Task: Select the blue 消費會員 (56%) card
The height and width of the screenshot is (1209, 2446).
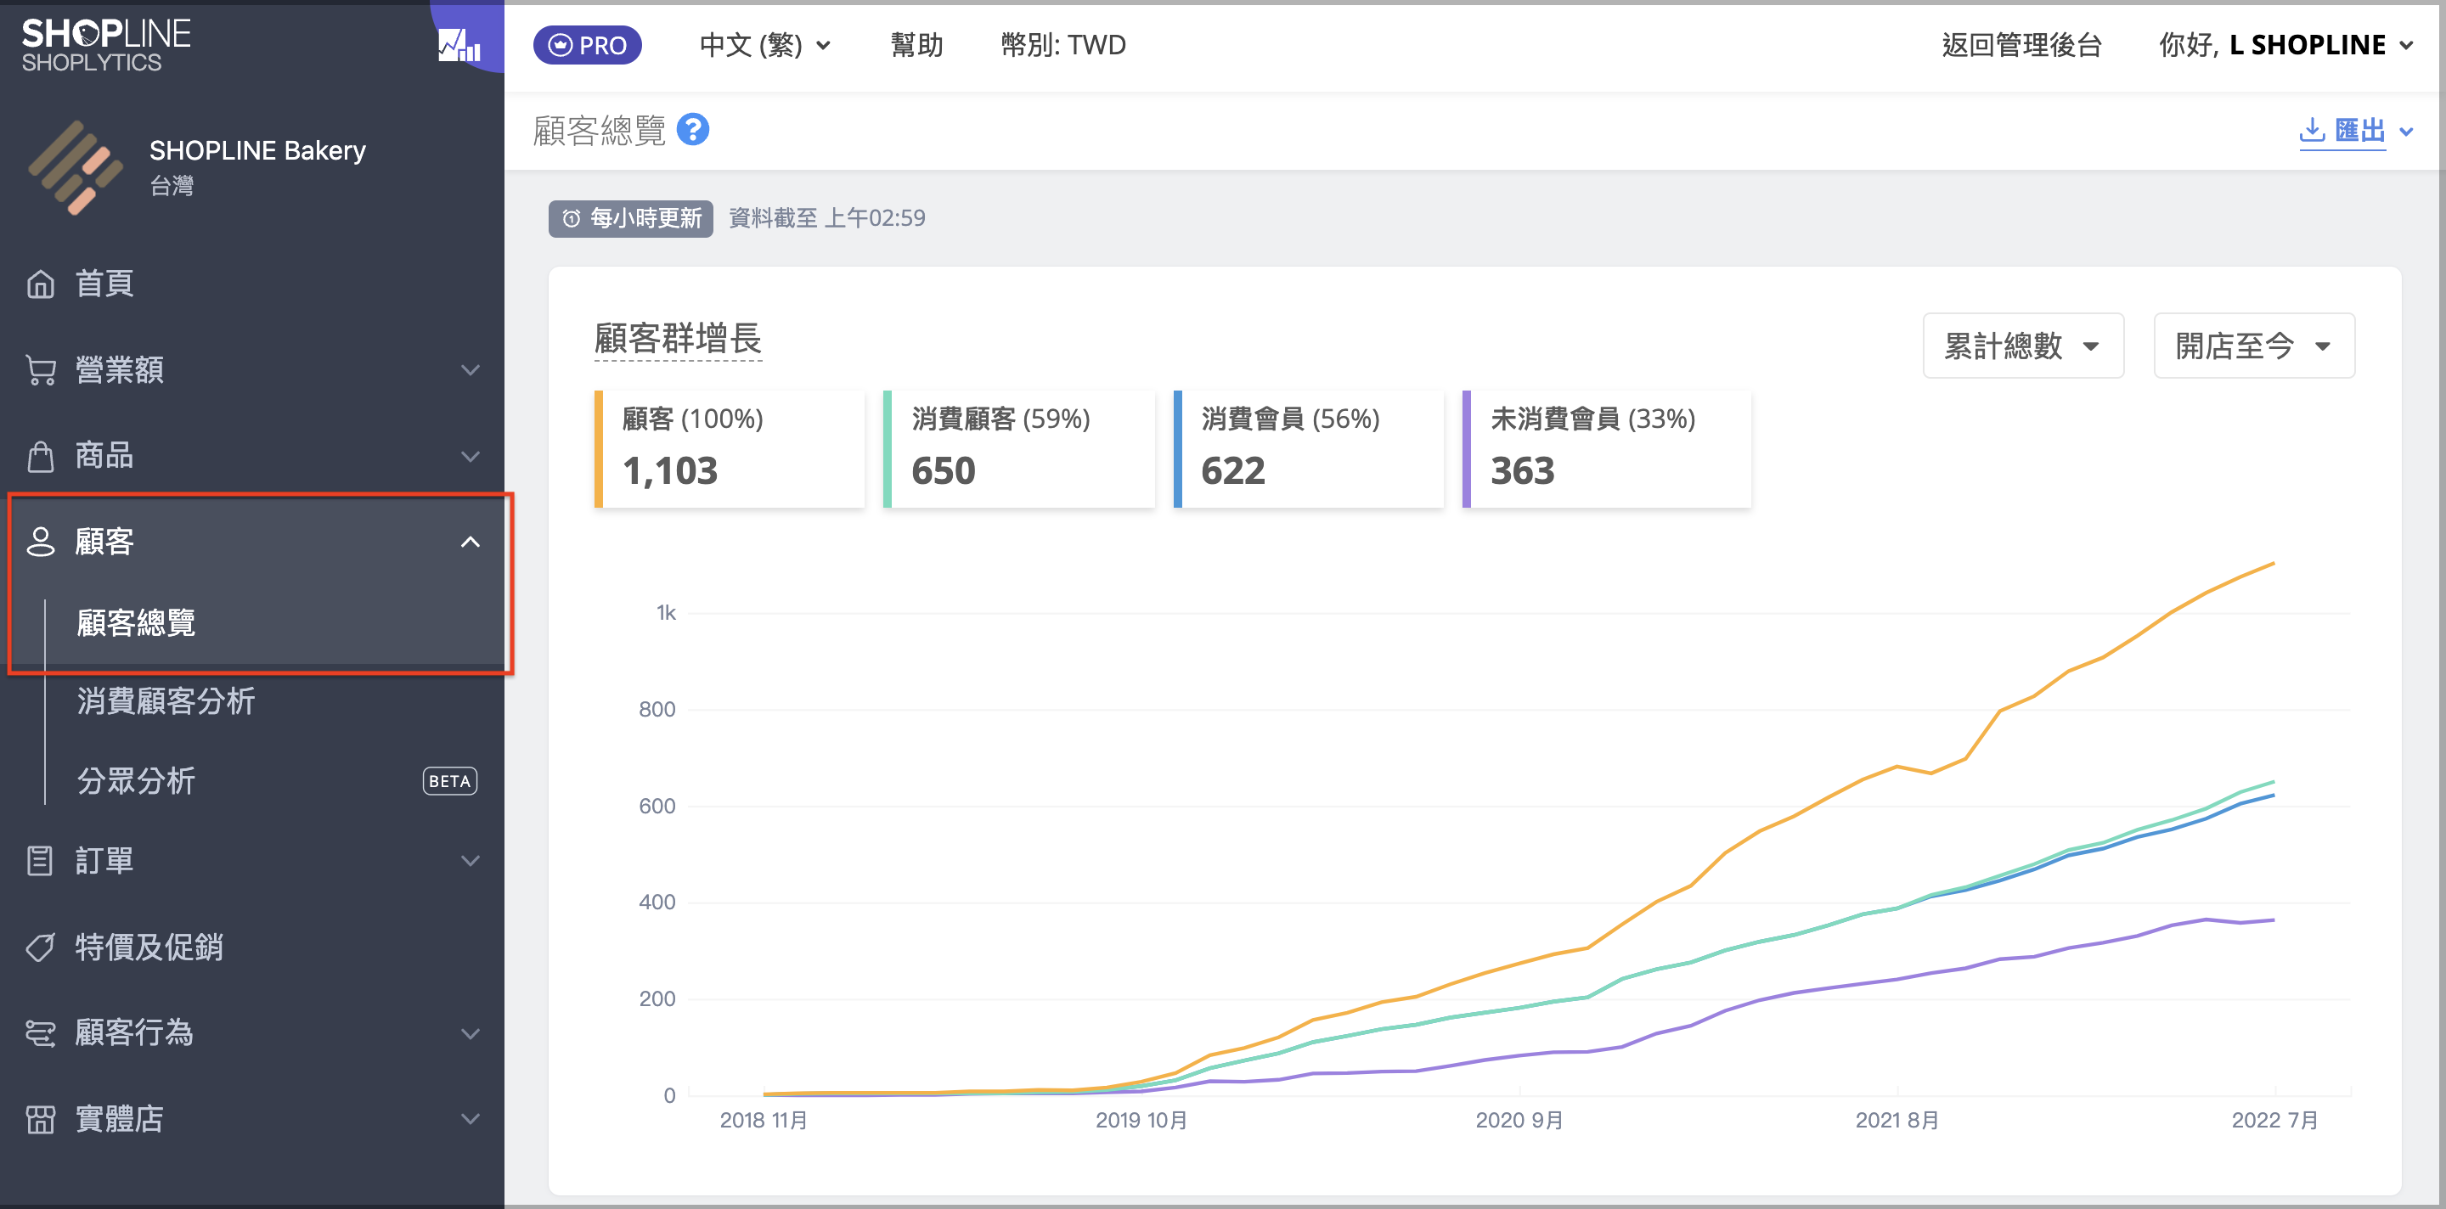Action: coord(1309,448)
